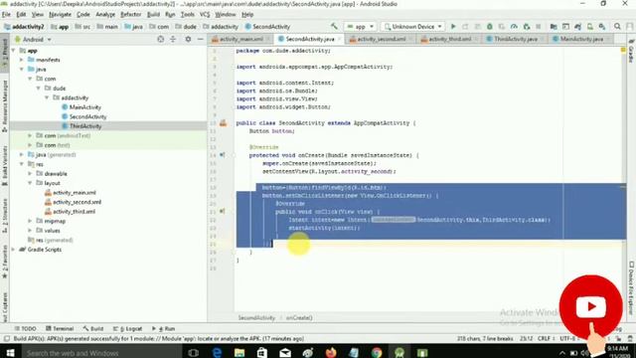
Task: Collapse the app module tree node
Action: click(x=14, y=51)
